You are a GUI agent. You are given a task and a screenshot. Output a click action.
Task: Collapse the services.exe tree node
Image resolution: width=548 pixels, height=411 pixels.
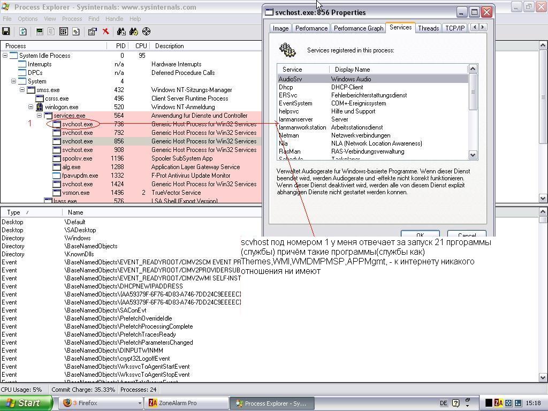(x=39, y=116)
